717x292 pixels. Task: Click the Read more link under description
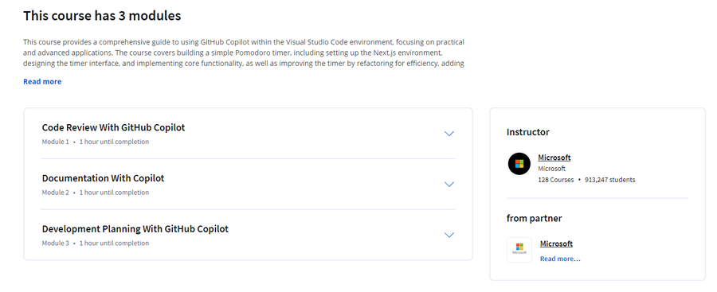[x=42, y=81]
